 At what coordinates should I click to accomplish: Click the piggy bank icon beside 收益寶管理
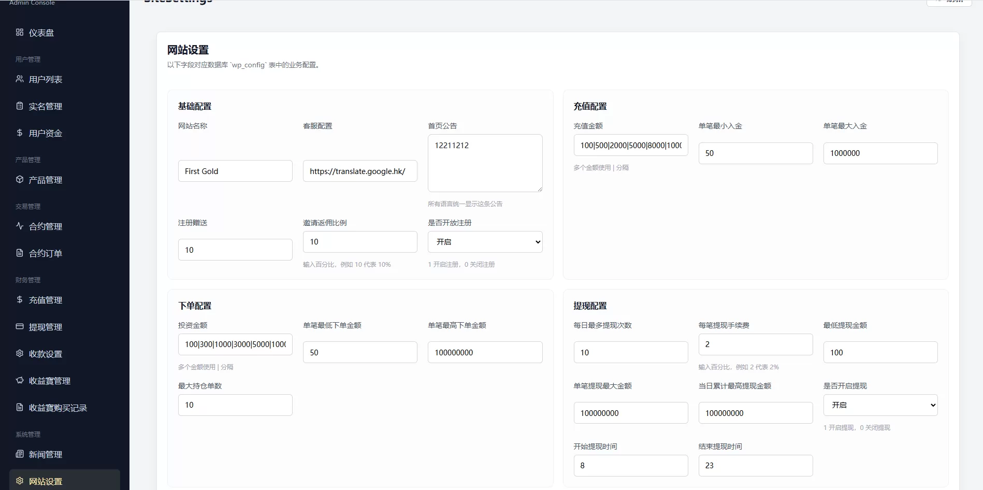point(20,380)
